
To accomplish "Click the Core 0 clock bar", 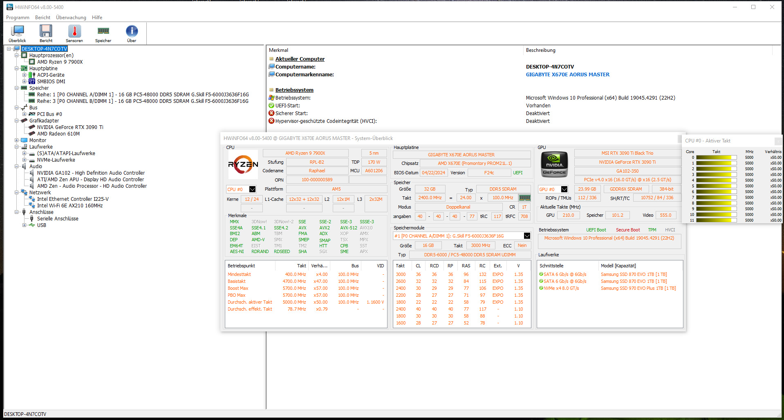I will (x=717, y=157).
